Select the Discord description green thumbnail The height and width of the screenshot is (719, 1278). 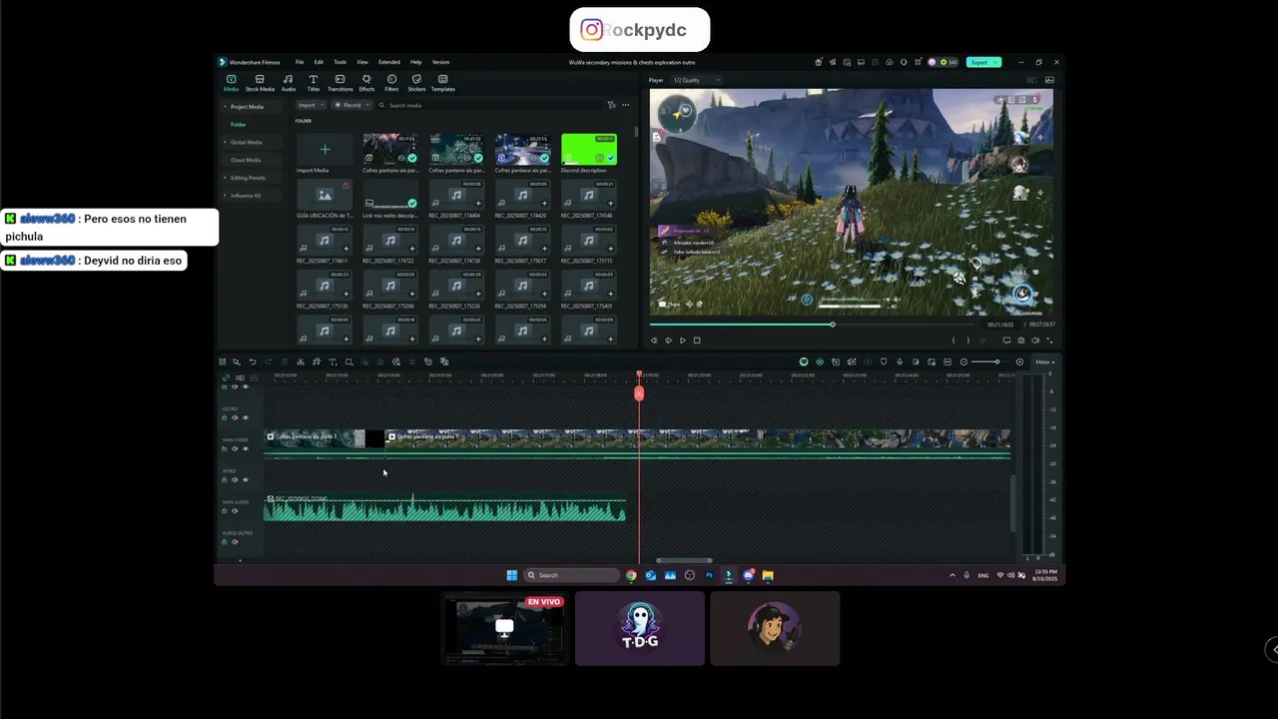[x=589, y=150]
